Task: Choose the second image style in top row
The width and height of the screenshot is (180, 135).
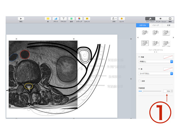Action: [x=156, y=33]
